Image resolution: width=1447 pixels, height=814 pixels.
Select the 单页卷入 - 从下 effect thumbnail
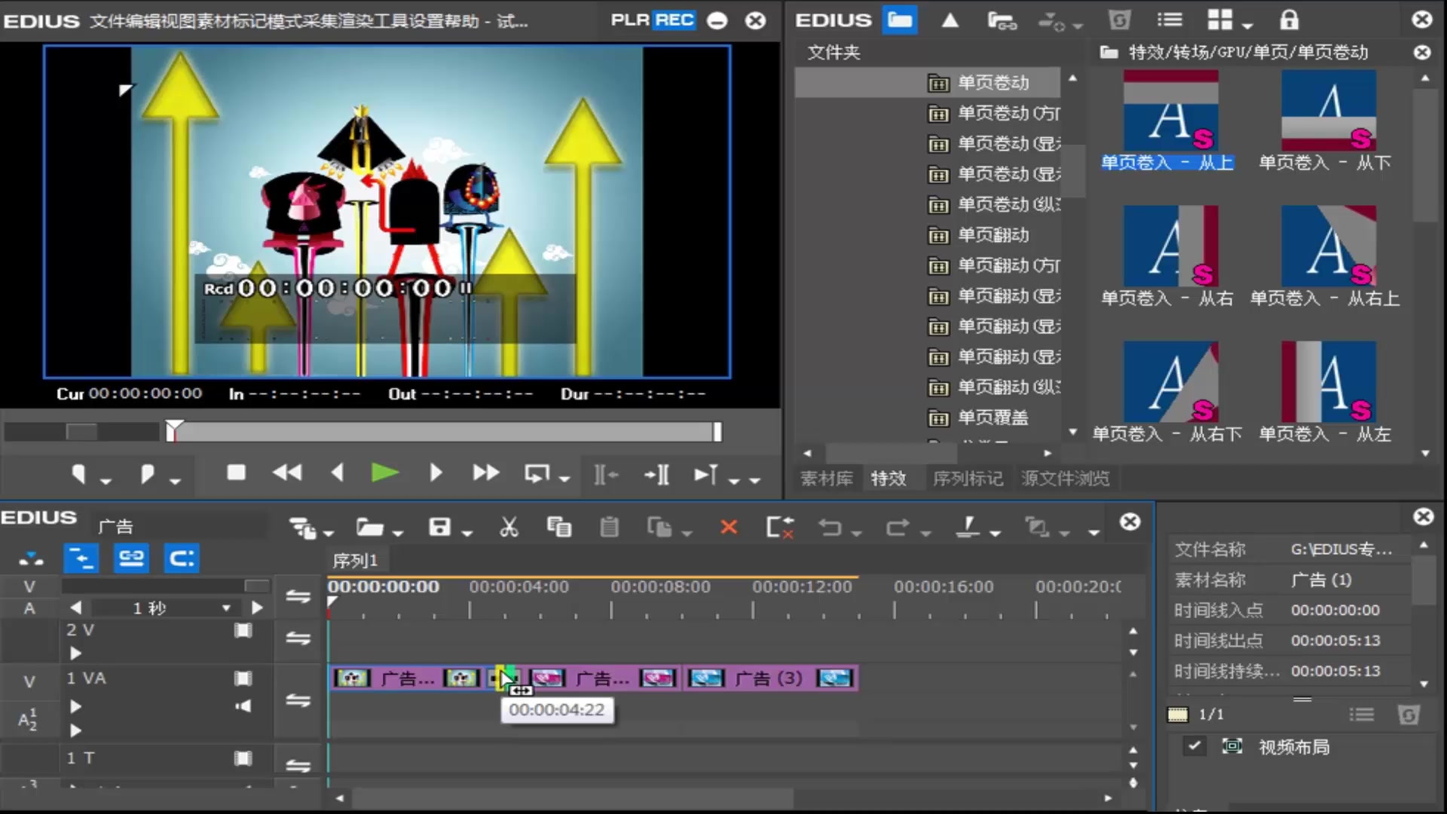(1328, 112)
